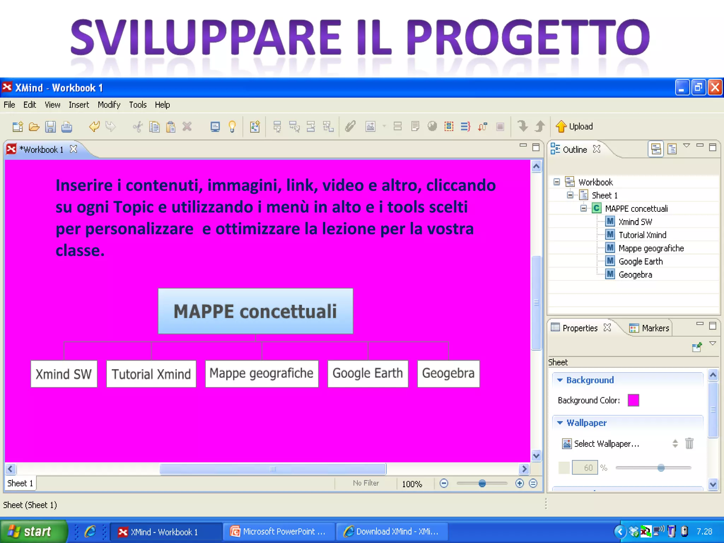Click Select Wallpaper option

[x=601, y=443]
